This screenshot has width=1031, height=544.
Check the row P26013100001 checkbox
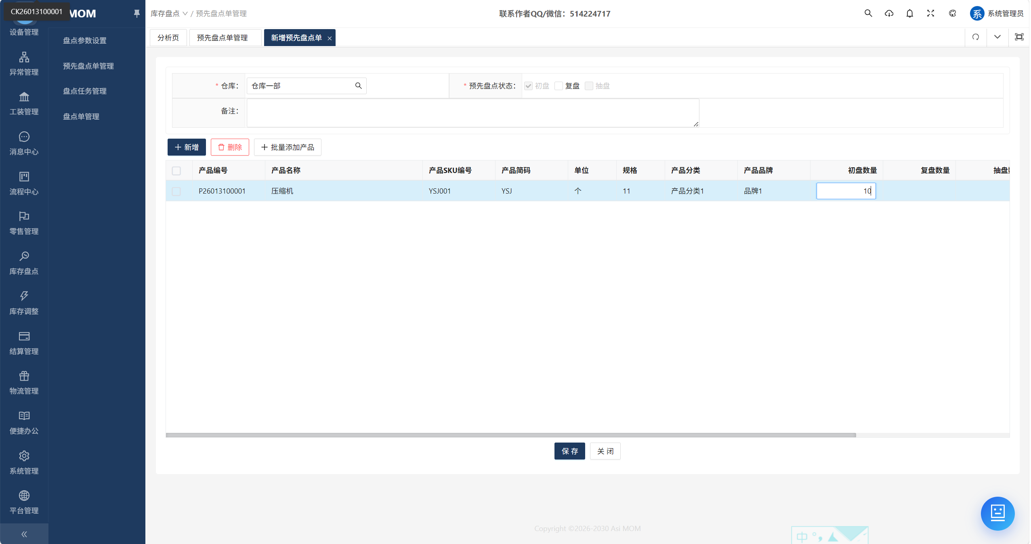point(176,191)
